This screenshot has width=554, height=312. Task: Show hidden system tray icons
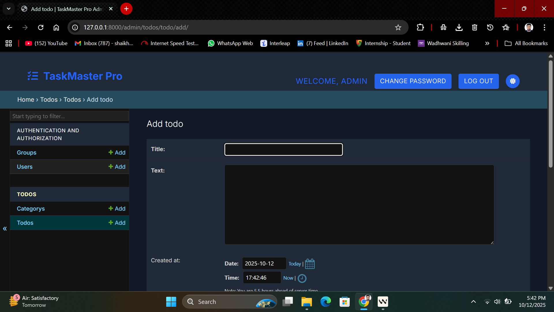tap(473, 302)
